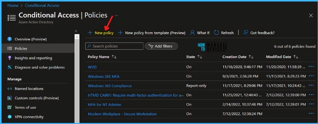Click the New policy plus icon
This screenshot has height=124, width=318.
90,33
